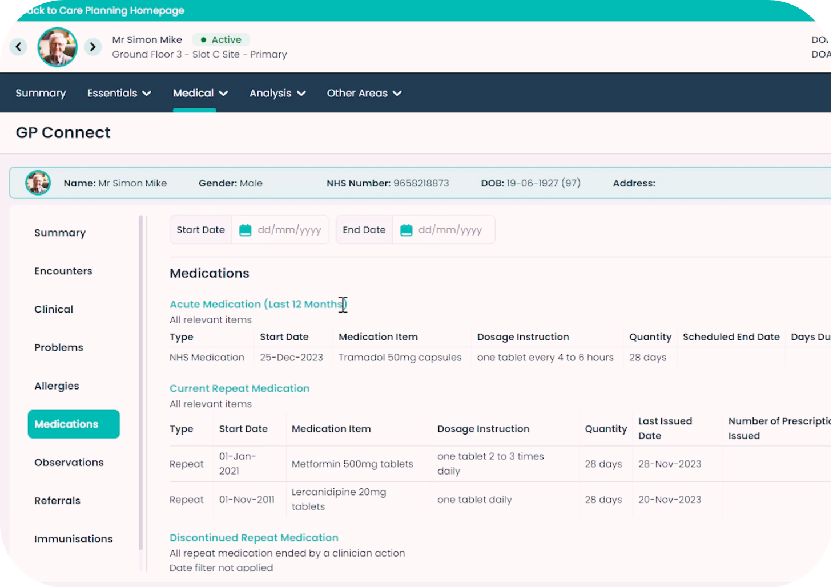Switch to the Summary tab

(41, 92)
